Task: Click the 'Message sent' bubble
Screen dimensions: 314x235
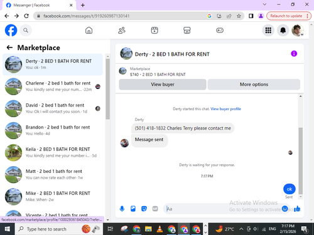Action: click(149, 140)
